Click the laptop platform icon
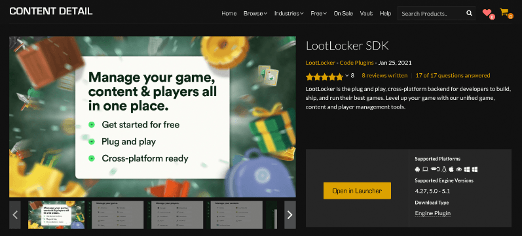Viewport: 522px width, 236px height. (x=425, y=169)
